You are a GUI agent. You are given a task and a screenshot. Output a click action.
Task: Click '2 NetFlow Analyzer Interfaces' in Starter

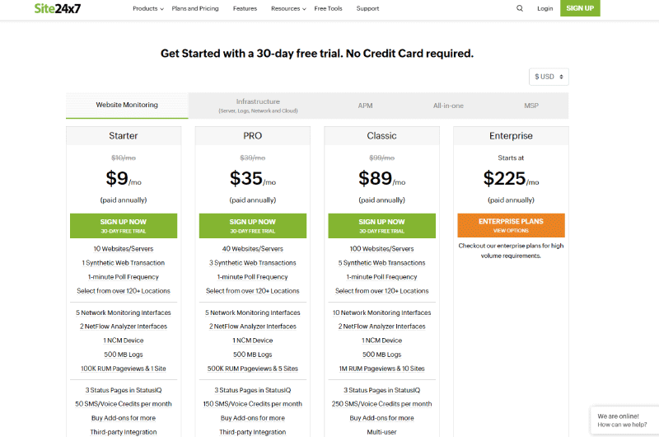(x=124, y=327)
